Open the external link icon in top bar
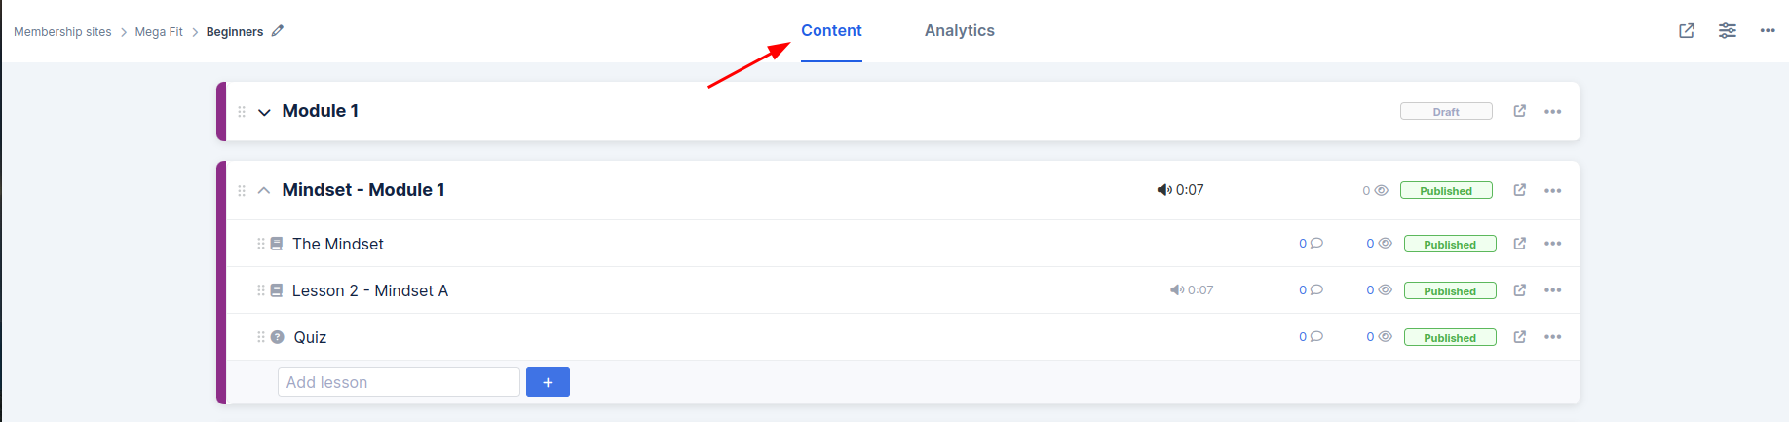This screenshot has width=1789, height=422. click(x=1687, y=31)
